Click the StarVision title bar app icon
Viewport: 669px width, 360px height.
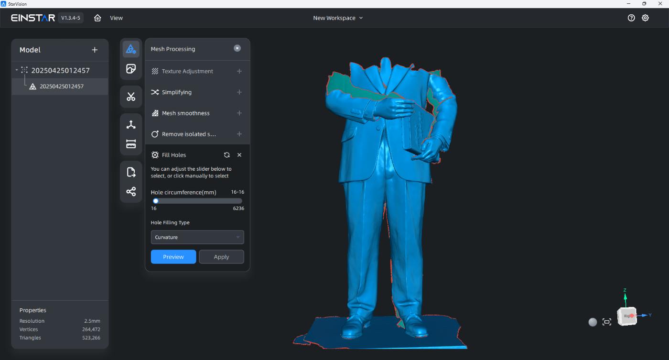coord(4,4)
